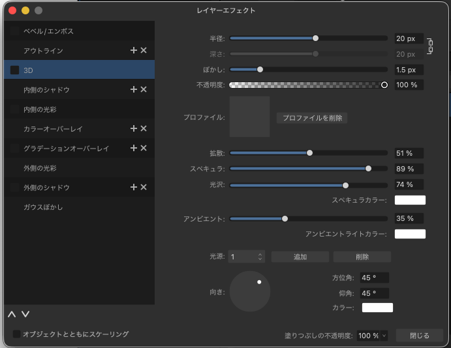Click the 光源 number stepper arrows
Viewport: 451px width, 348px height.
click(x=260, y=256)
